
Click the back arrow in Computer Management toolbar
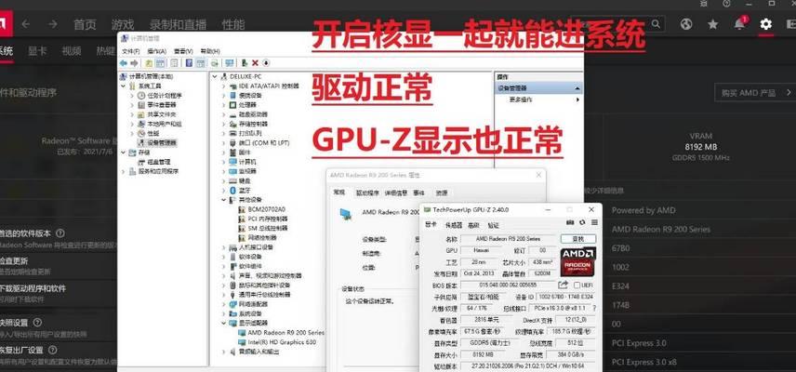(x=124, y=63)
